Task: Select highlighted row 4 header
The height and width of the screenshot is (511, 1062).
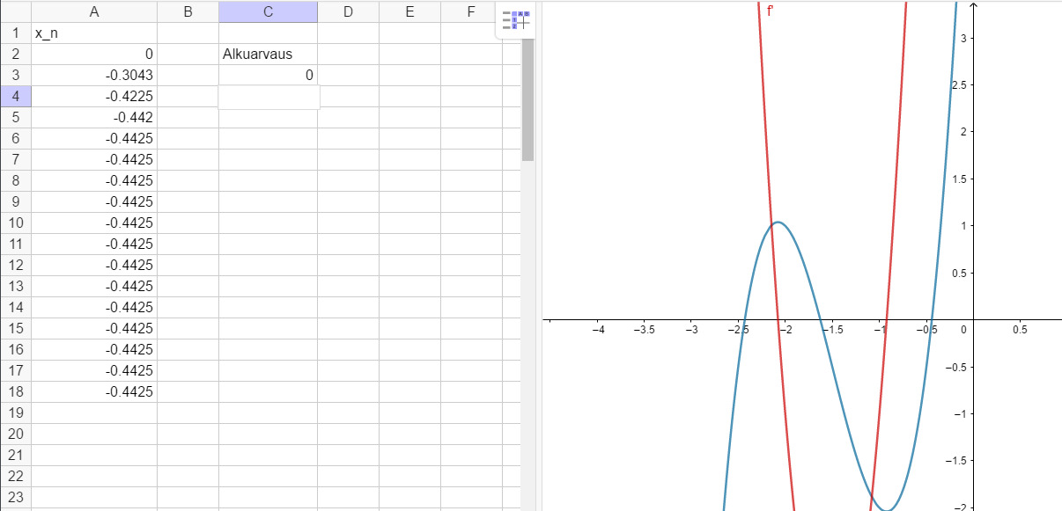Action: 16,97
